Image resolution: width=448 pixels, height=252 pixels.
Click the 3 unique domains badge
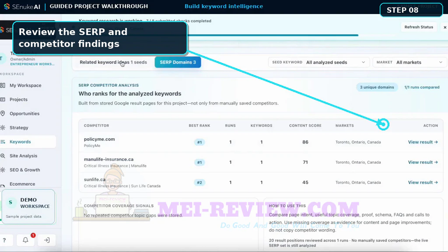click(377, 87)
